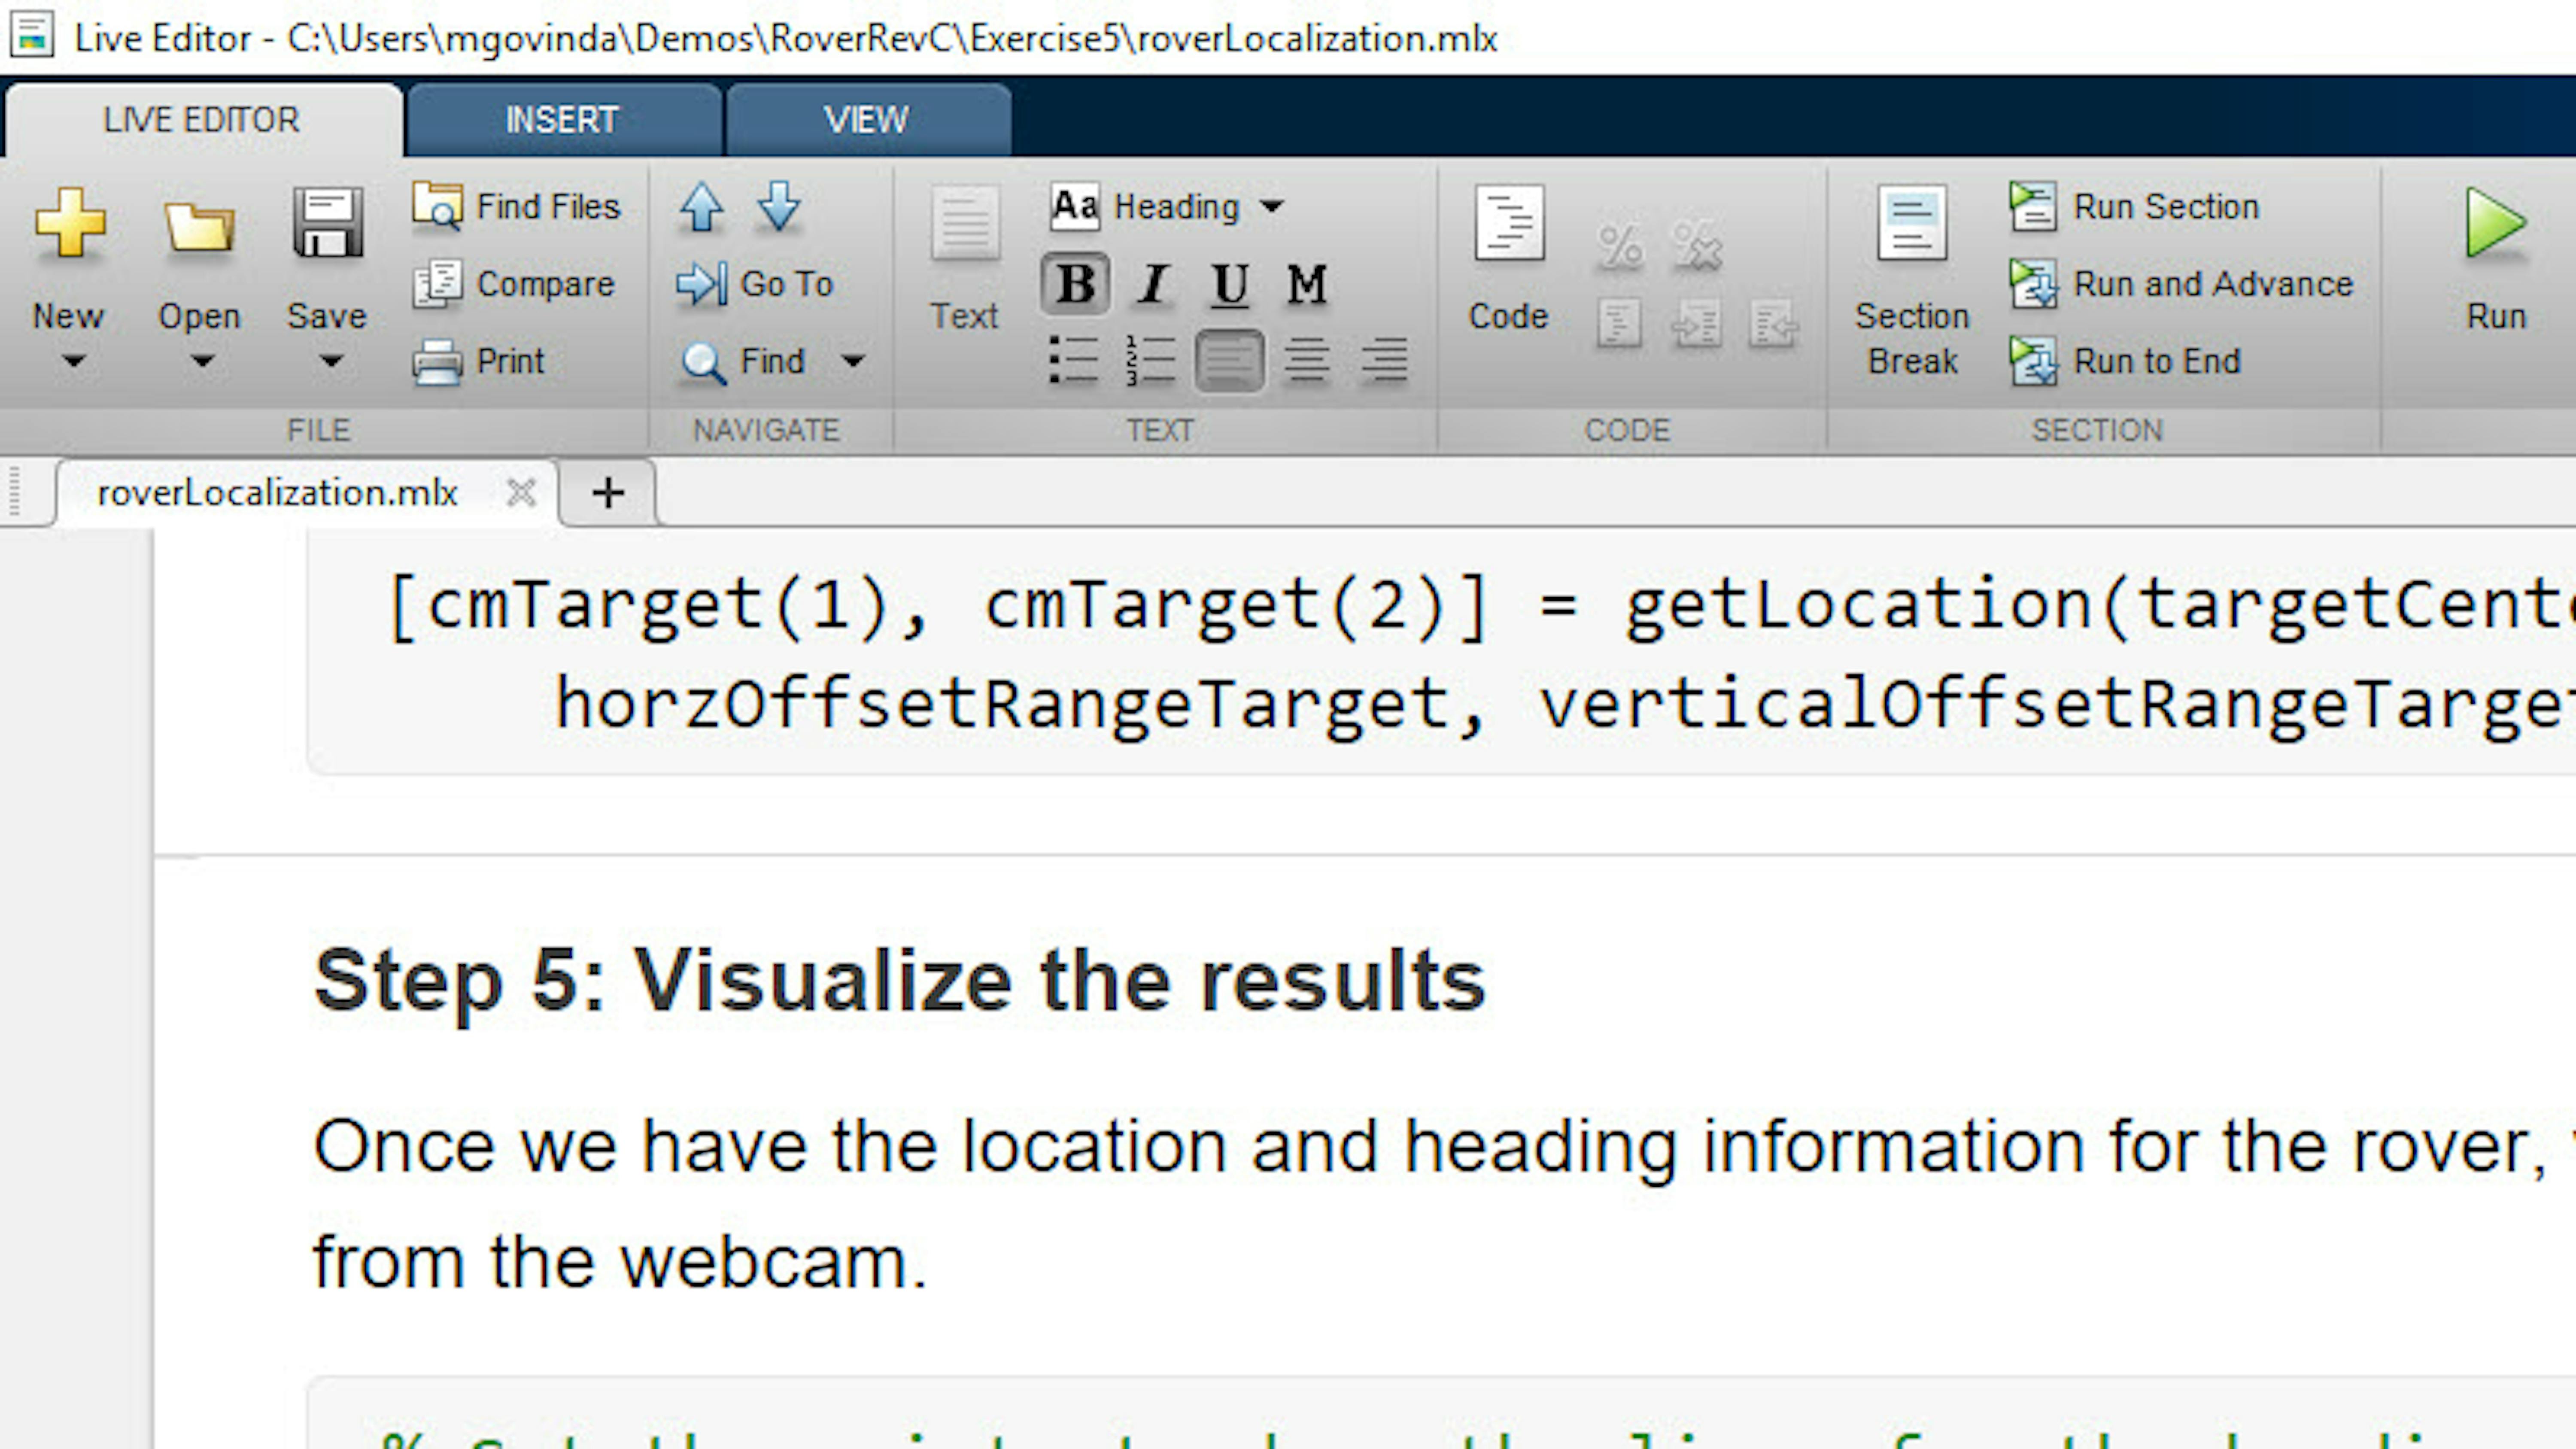This screenshot has height=1449, width=2576.
Task: Close the roverLocalization.mlx tab
Action: click(521, 492)
